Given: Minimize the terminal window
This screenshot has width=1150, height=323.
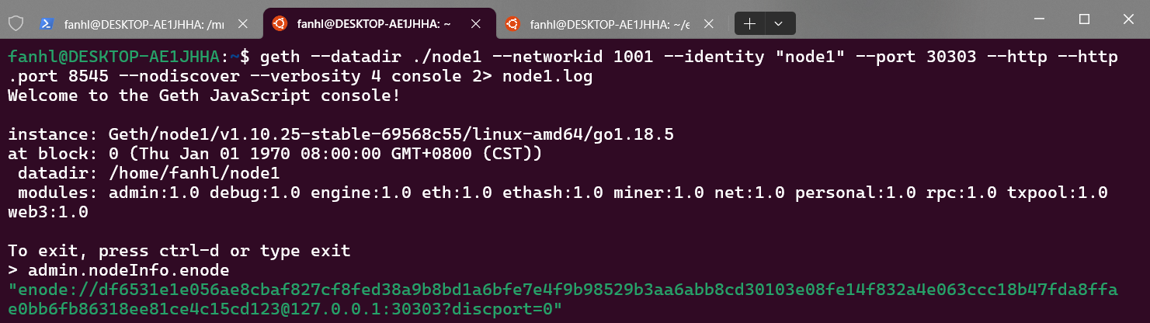Looking at the screenshot, I should point(1041,19).
